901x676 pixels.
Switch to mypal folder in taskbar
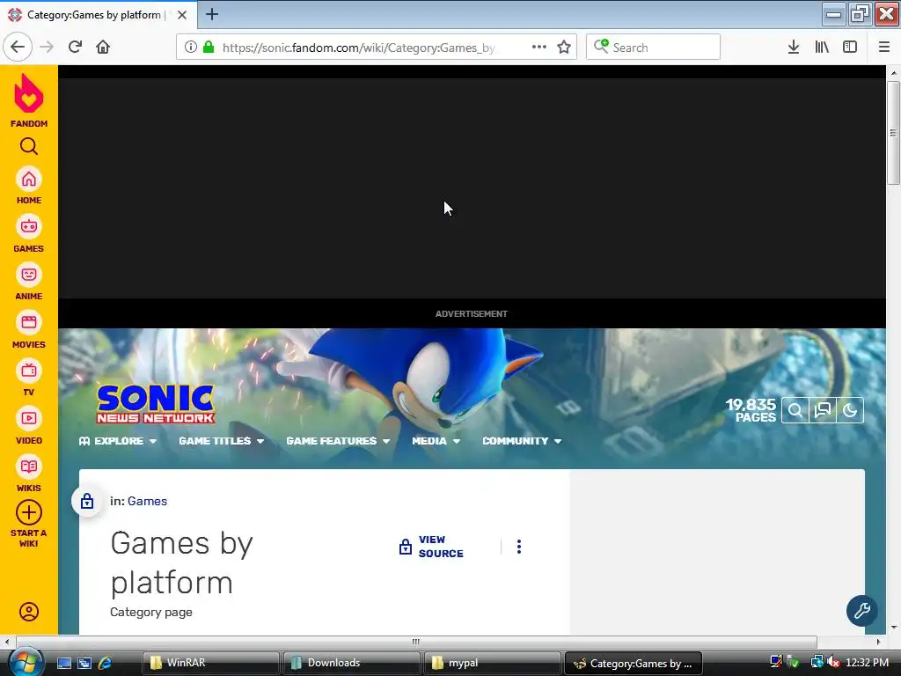(x=492, y=663)
